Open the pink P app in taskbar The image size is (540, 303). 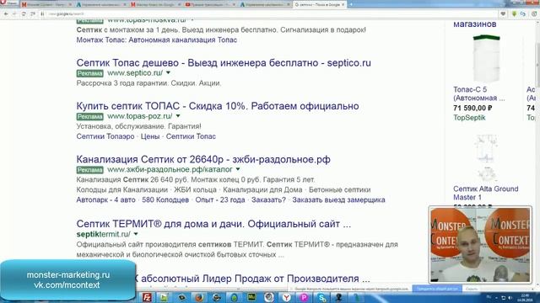[304, 297]
